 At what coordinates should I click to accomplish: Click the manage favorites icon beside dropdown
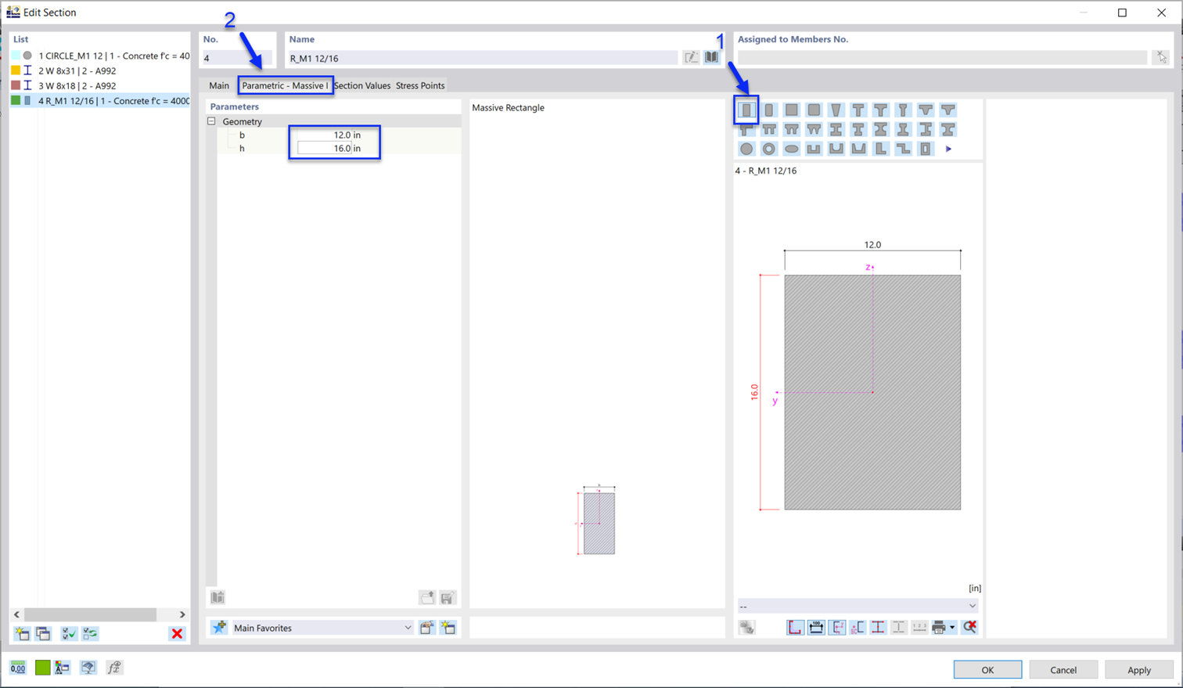pos(426,627)
